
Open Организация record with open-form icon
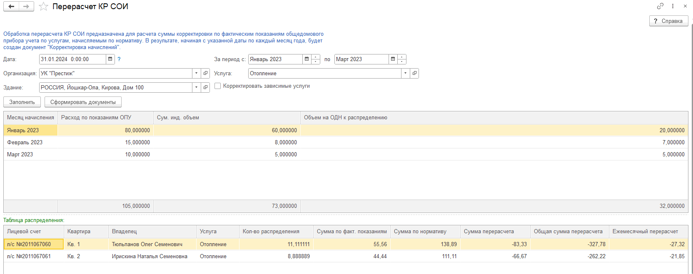(x=205, y=73)
